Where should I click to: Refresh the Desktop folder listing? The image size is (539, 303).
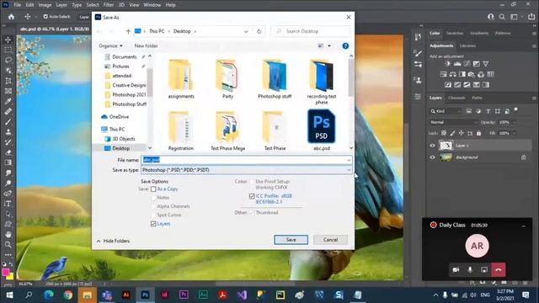(x=259, y=31)
